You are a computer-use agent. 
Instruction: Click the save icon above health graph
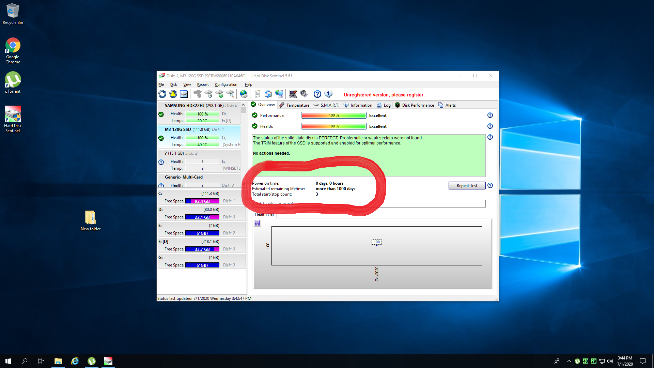click(x=258, y=223)
